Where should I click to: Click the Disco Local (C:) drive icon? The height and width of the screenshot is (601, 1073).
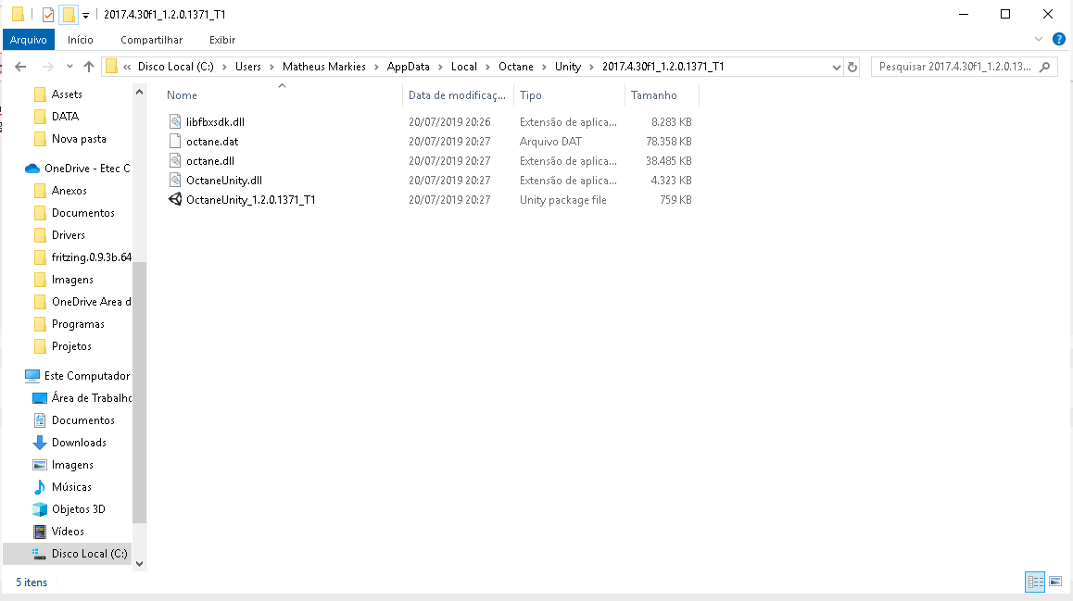[x=40, y=554]
